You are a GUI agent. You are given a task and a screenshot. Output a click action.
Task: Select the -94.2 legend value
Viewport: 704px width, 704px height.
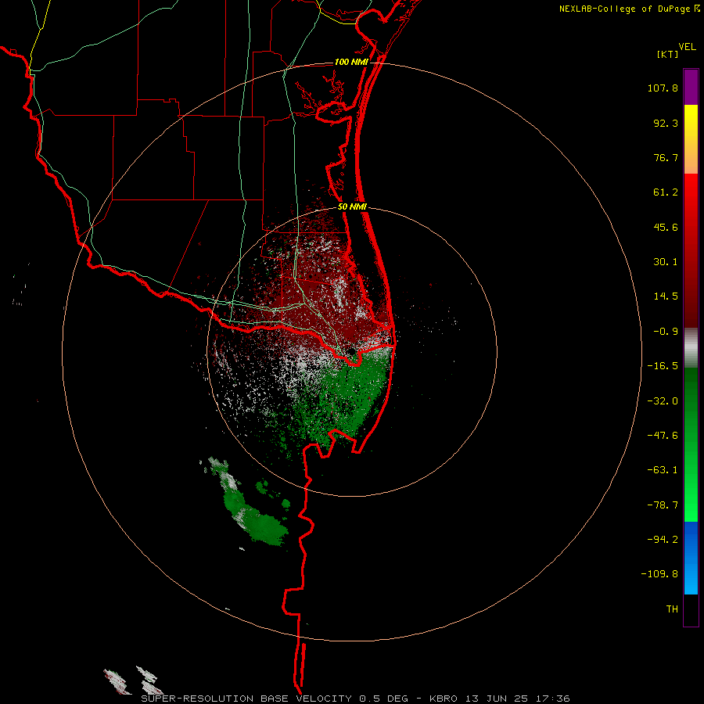(663, 540)
